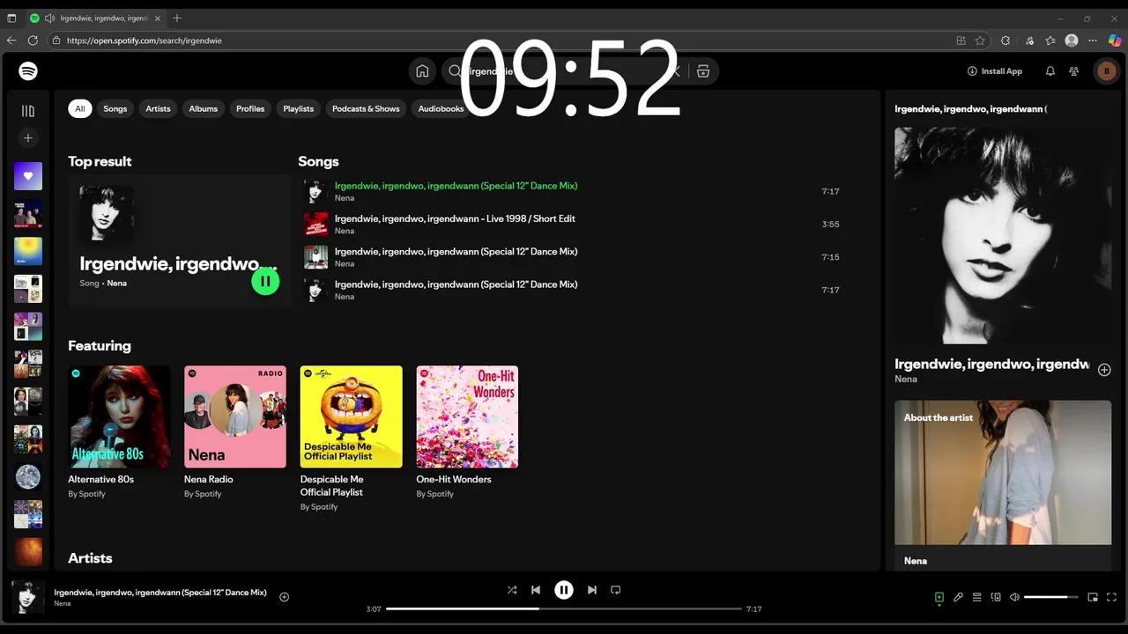Viewport: 1128px width, 634px height.
Task: Open Connect to a device
Action: (996, 597)
